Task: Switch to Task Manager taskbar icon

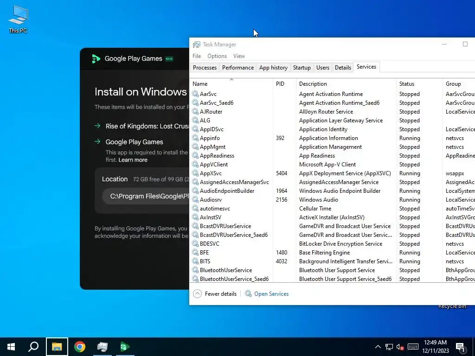Action: click(103, 347)
